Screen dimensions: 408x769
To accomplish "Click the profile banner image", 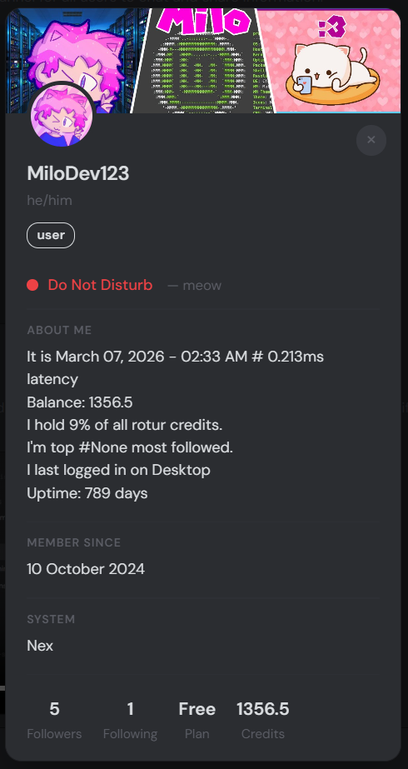I will click(203, 61).
